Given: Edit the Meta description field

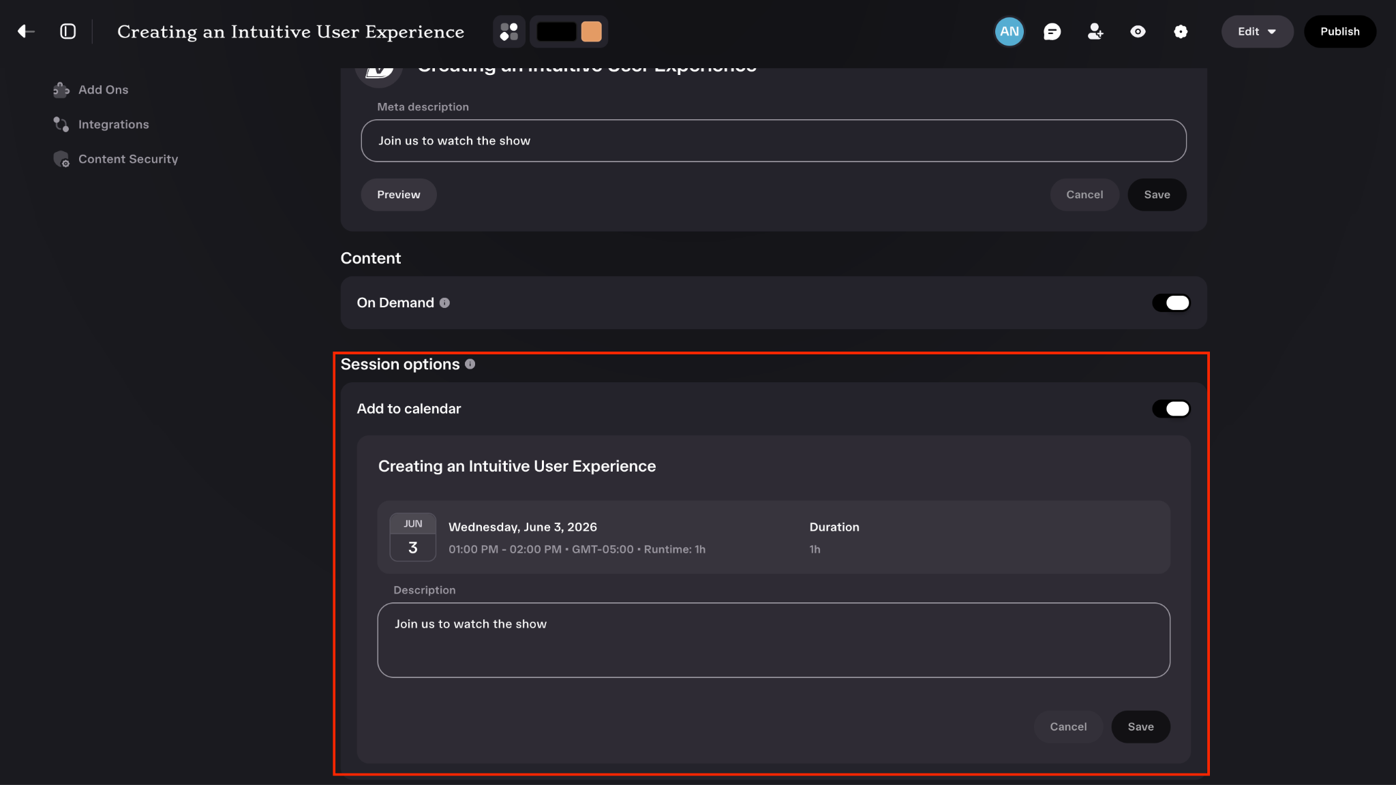Looking at the screenshot, I should [x=774, y=141].
